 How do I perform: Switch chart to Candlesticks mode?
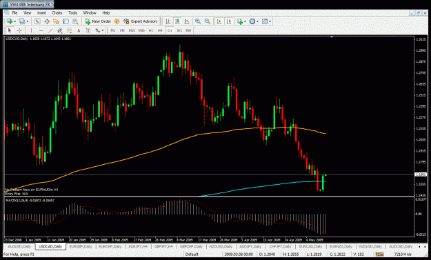[177, 21]
